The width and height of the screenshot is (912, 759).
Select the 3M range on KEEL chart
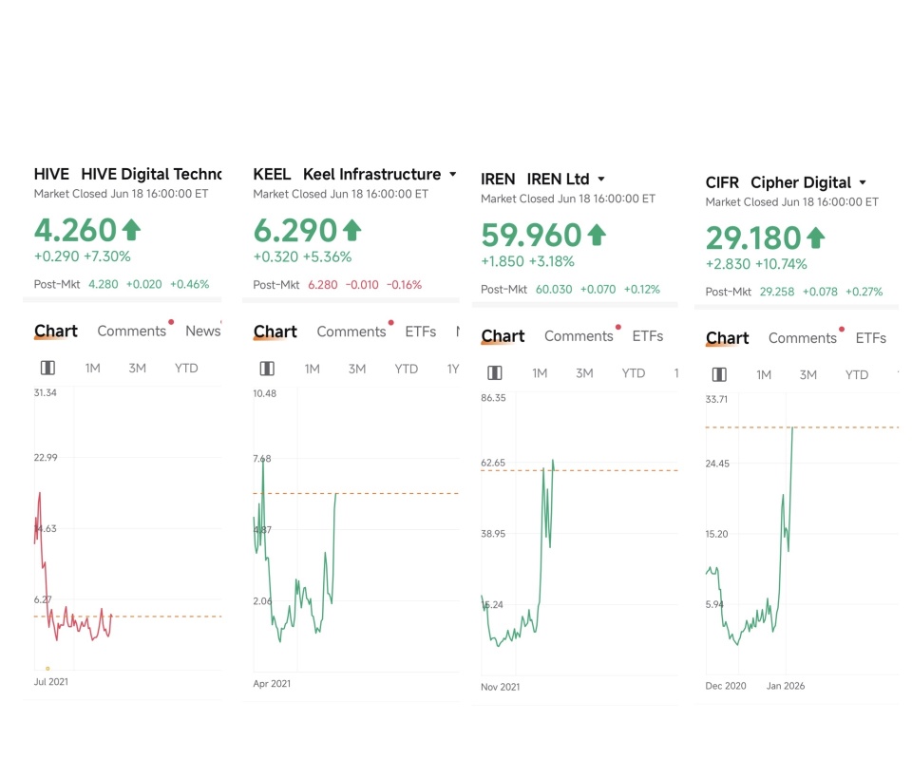pyautogui.click(x=357, y=369)
